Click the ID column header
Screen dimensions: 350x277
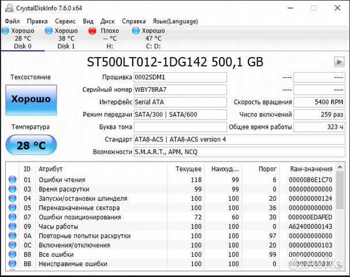(27, 169)
